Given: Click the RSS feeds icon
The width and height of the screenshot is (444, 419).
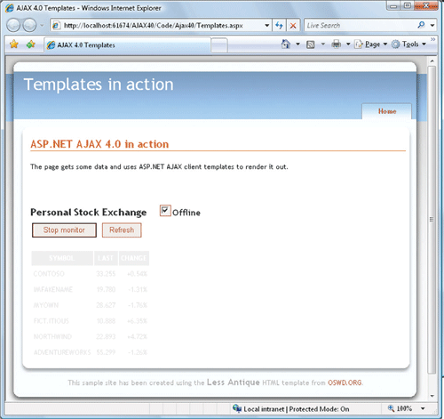Looking at the screenshot, I should (311, 44).
